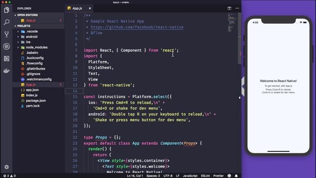The image size is (316, 178).
Task: Click the Ln 14, Col 1 status item
Action: click(135, 176)
